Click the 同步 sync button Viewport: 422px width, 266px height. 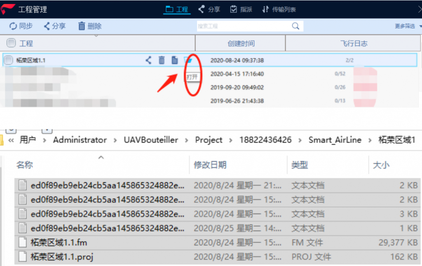[x=21, y=26]
